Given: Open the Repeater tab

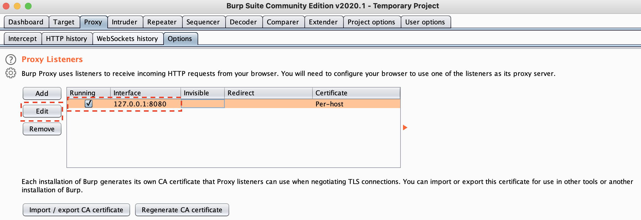Looking at the screenshot, I should pos(162,22).
